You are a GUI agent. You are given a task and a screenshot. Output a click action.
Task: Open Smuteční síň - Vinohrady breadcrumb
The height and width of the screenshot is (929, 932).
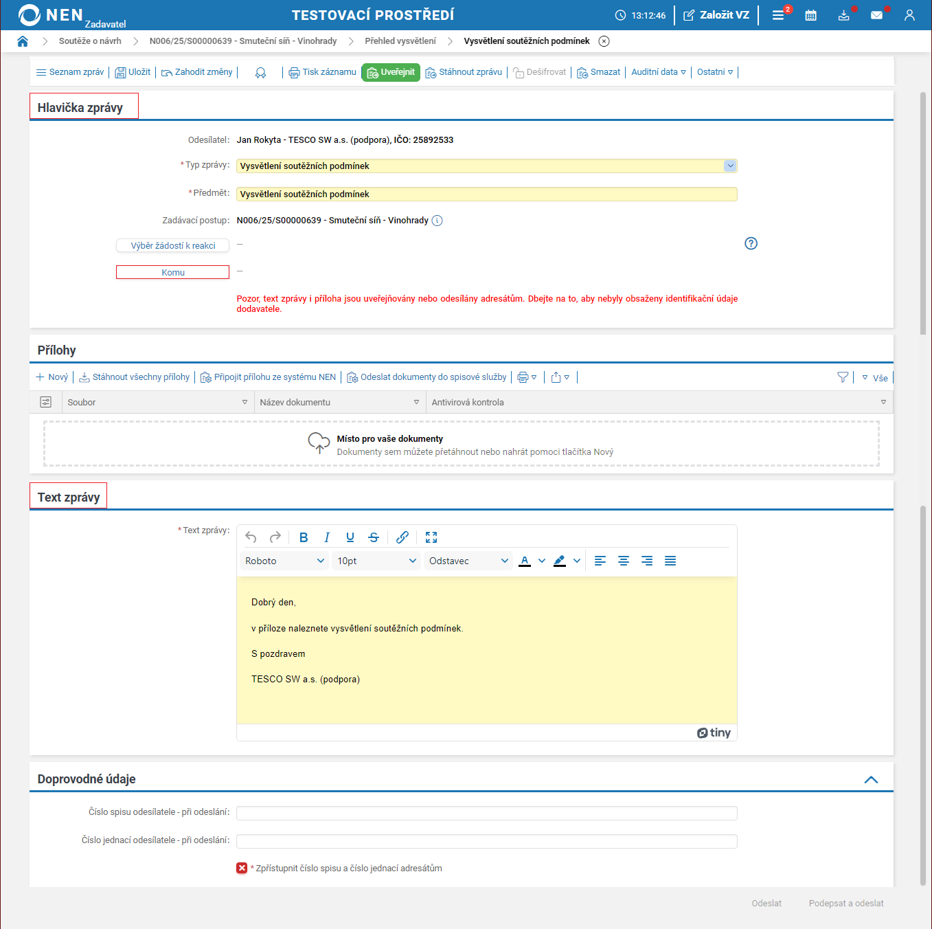[243, 41]
